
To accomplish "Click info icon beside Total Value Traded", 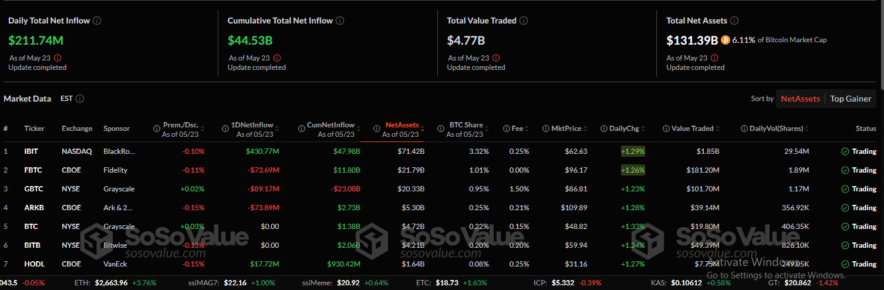I will coord(524,21).
